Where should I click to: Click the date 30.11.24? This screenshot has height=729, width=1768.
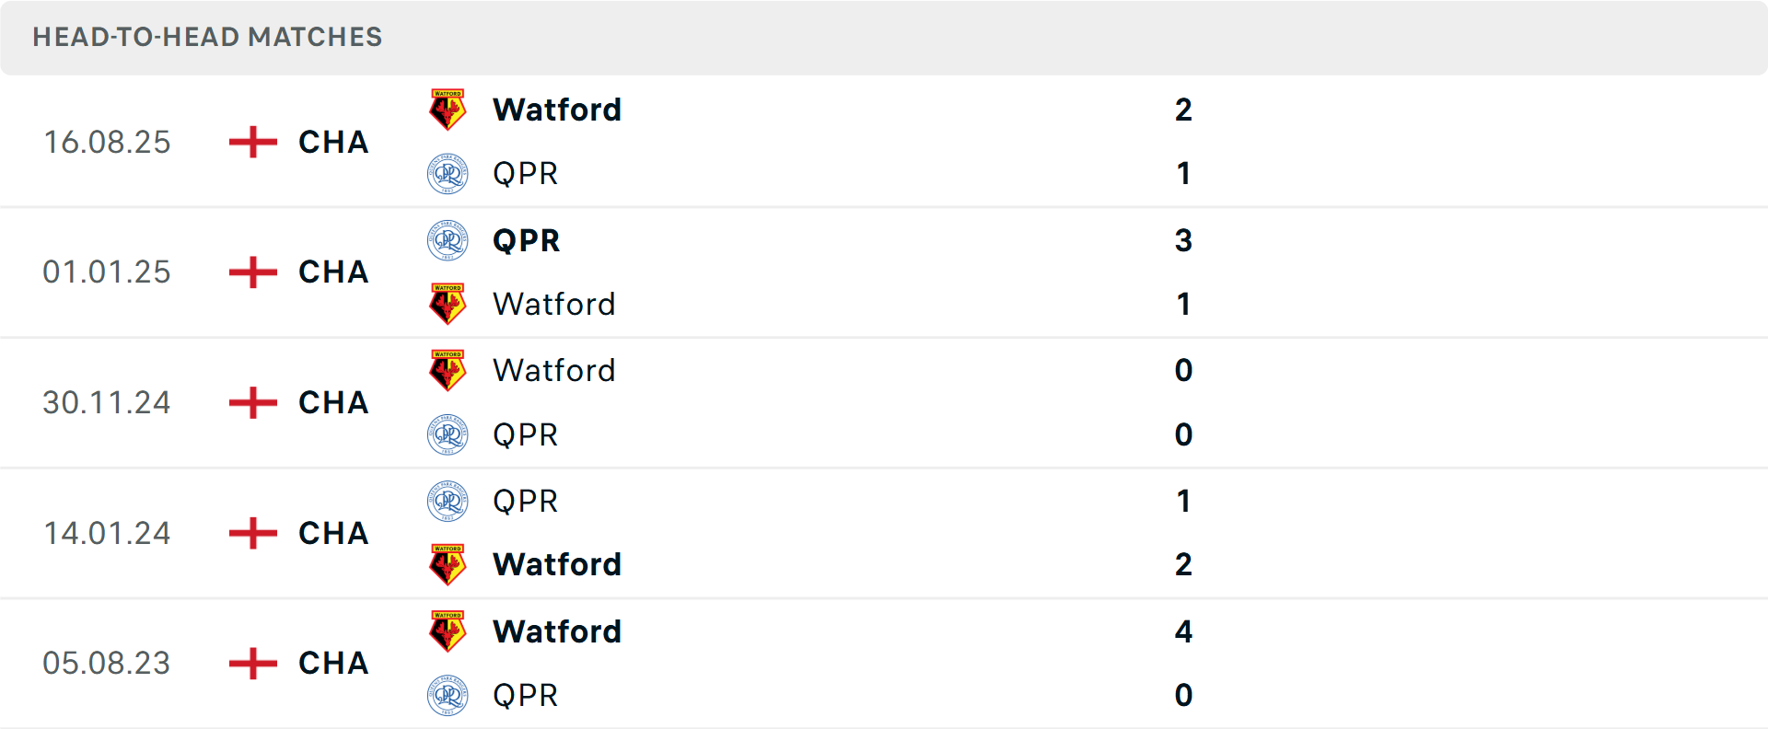click(107, 402)
